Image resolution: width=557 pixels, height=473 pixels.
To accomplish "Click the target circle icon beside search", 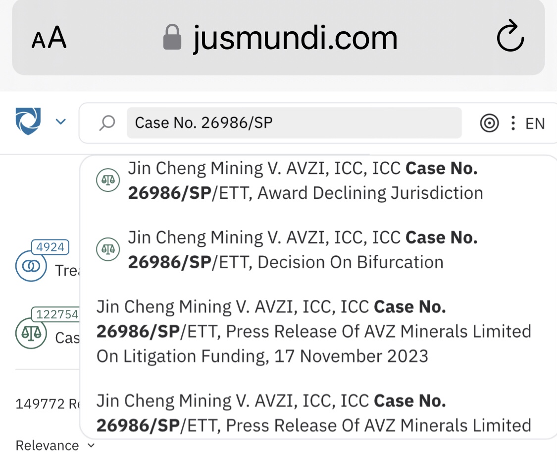I will (489, 123).
